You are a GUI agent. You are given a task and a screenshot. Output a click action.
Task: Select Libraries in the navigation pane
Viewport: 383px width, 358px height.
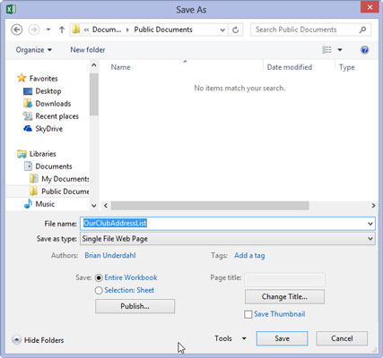tap(42, 154)
